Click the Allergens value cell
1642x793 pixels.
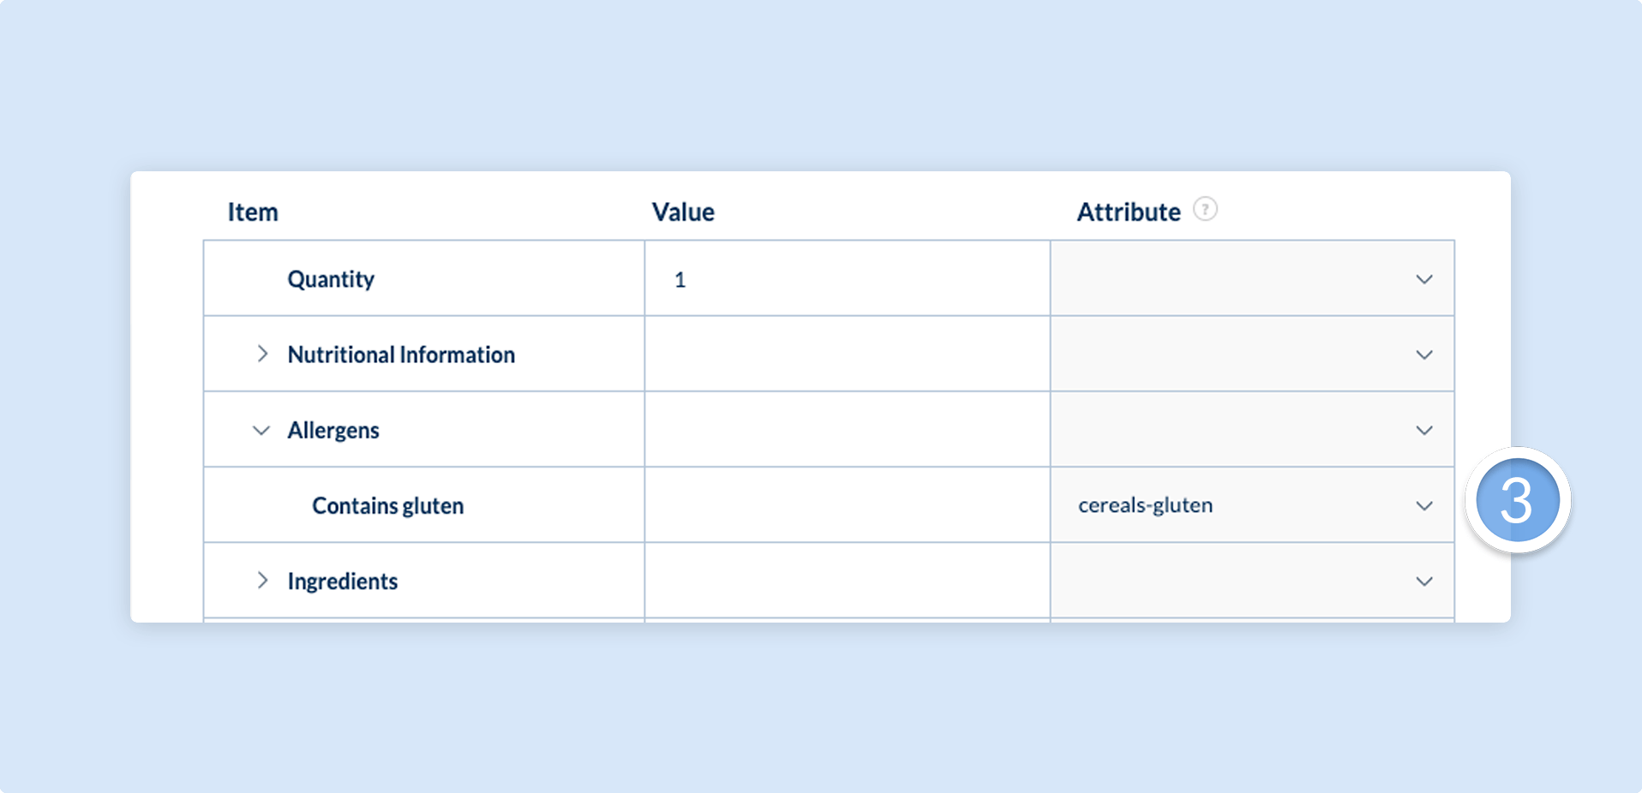[x=848, y=429]
